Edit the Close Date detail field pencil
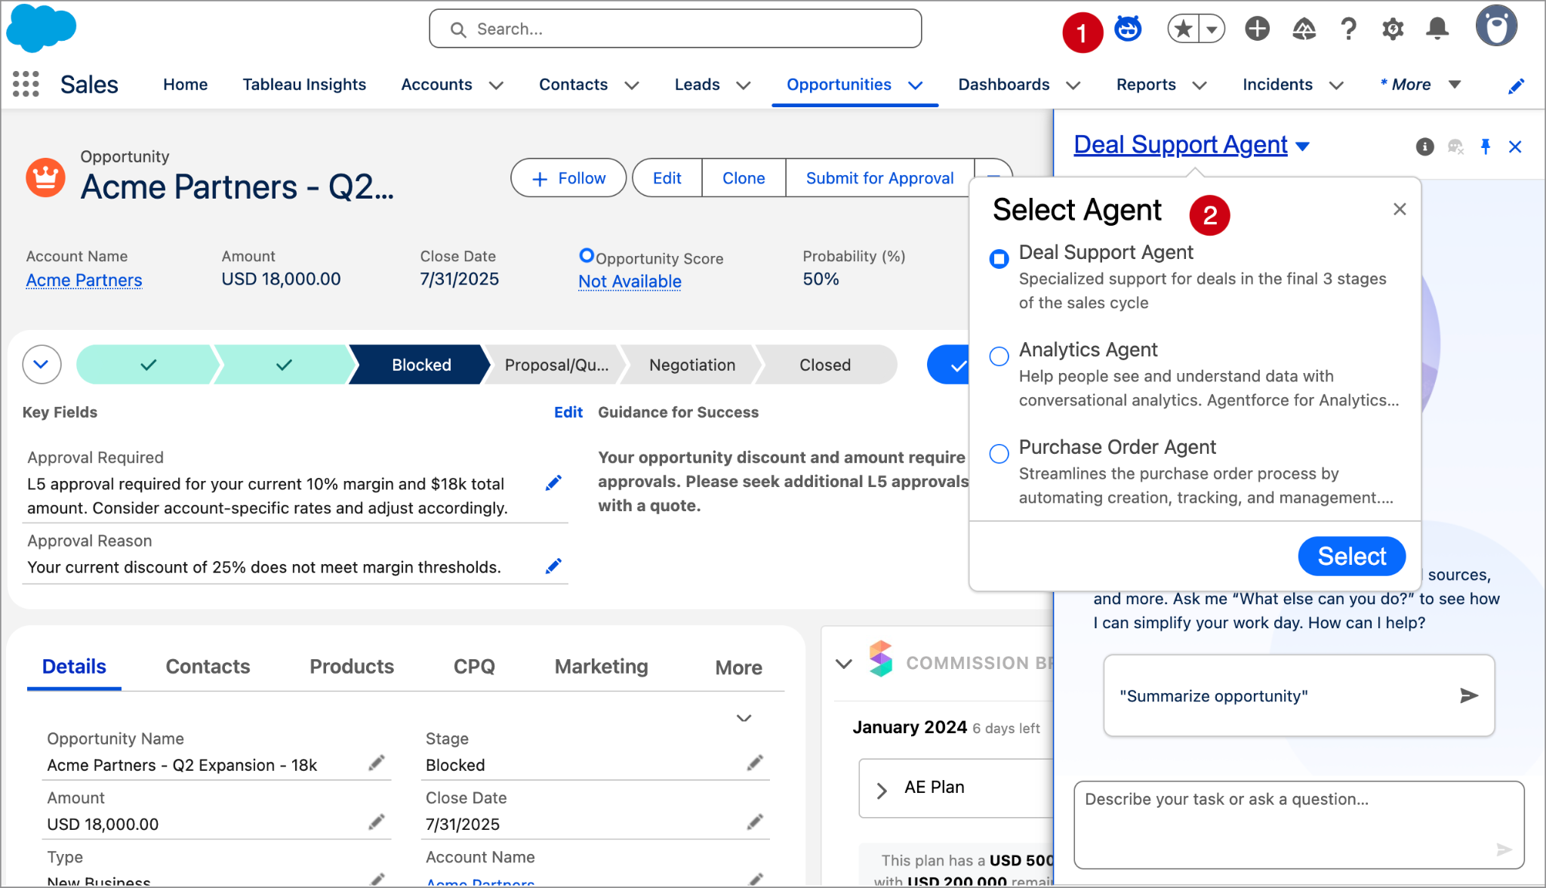1546x888 pixels. 755,822
